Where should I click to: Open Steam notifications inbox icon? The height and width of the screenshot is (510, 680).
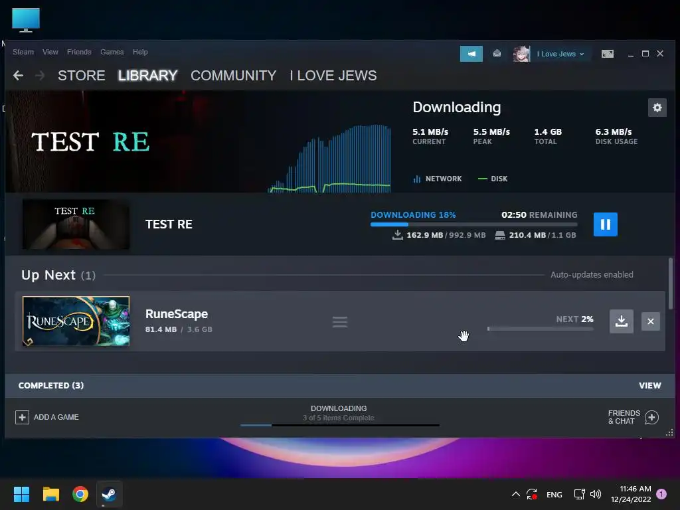pos(497,53)
